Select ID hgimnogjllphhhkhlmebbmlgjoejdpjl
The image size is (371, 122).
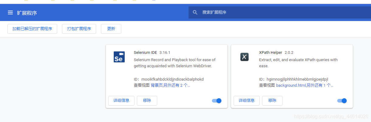[x=297, y=79]
